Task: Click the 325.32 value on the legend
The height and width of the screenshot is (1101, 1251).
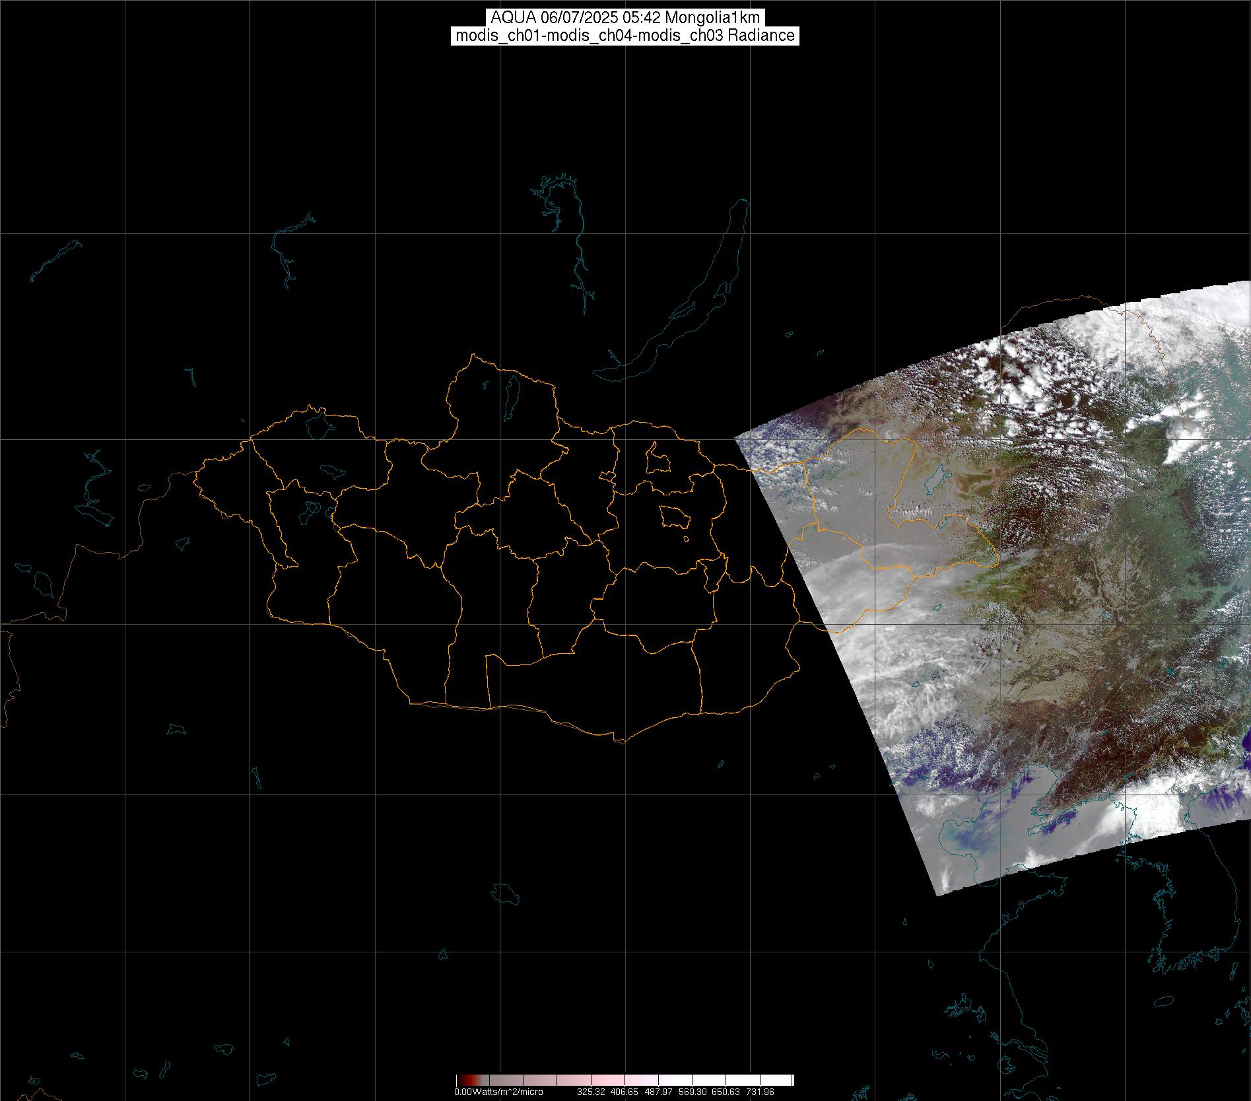Action: click(x=591, y=1092)
